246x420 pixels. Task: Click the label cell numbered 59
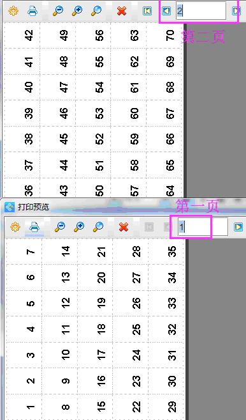click(x=129, y=139)
